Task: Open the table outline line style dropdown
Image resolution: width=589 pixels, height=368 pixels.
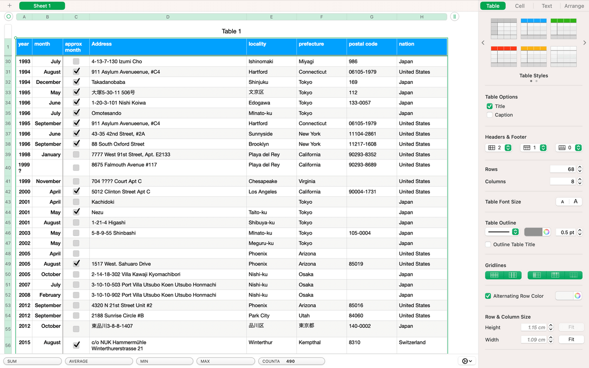Action: (x=502, y=232)
